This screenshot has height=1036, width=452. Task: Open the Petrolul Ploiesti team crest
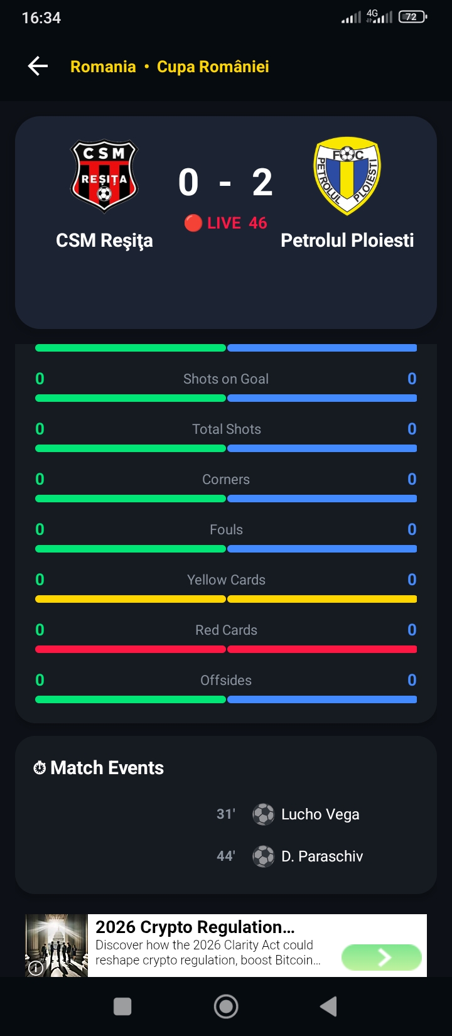click(347, 176)
